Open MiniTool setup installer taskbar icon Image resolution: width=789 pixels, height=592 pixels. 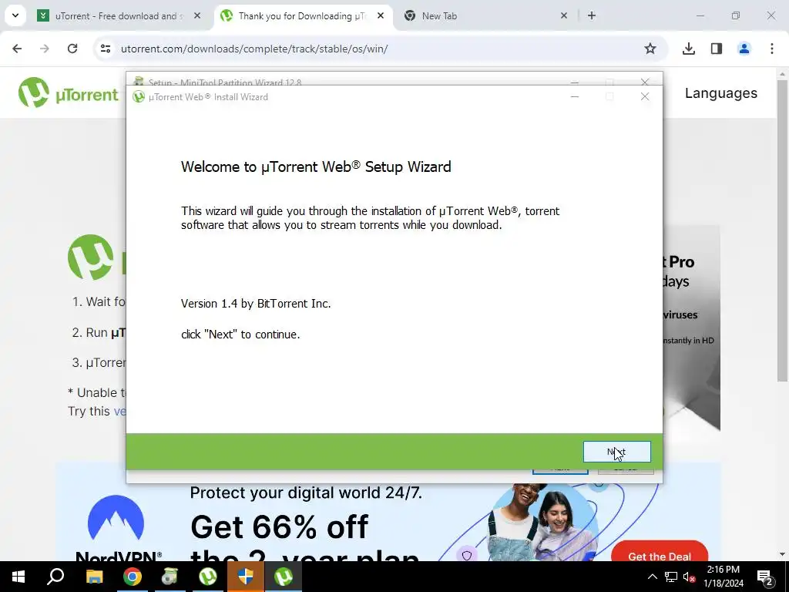click(x=170, y=577)
